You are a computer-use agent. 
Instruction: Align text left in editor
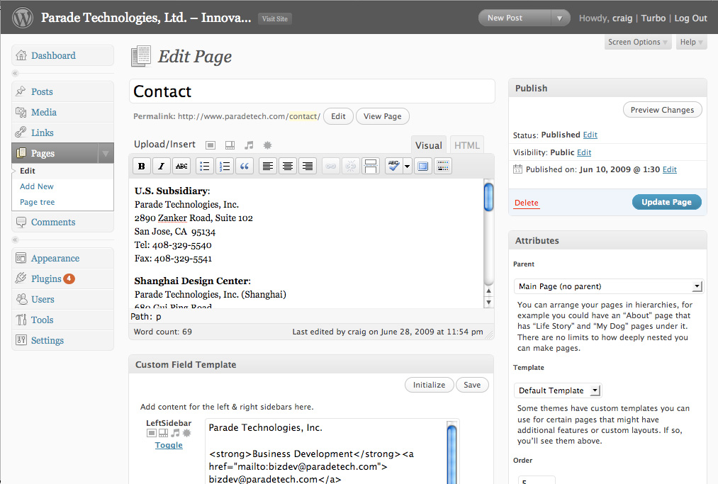tap(268, 167)
